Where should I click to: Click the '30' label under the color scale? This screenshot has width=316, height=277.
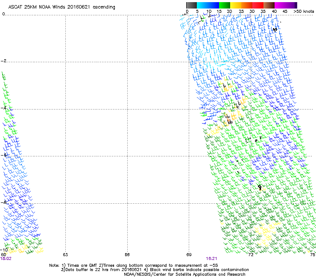[x=252, y=12]
